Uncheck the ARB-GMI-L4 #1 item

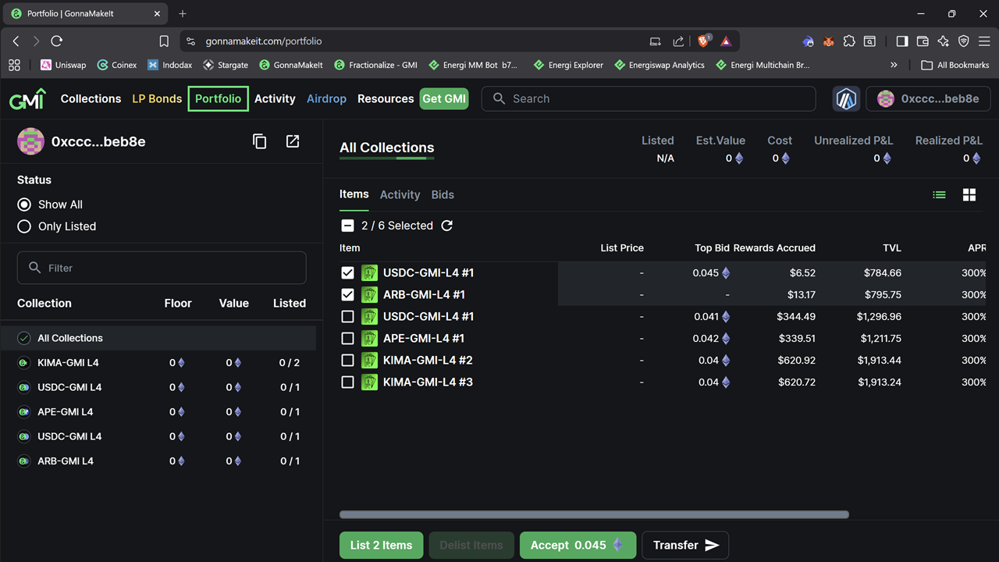pos(348,295)
